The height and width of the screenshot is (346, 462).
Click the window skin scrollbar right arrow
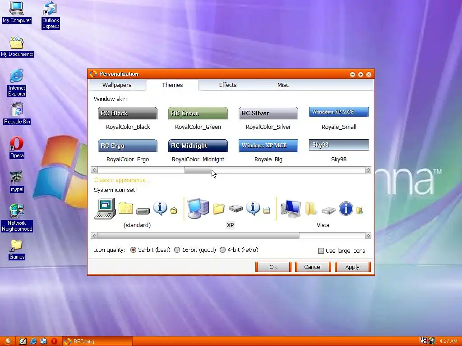(368, 170)
